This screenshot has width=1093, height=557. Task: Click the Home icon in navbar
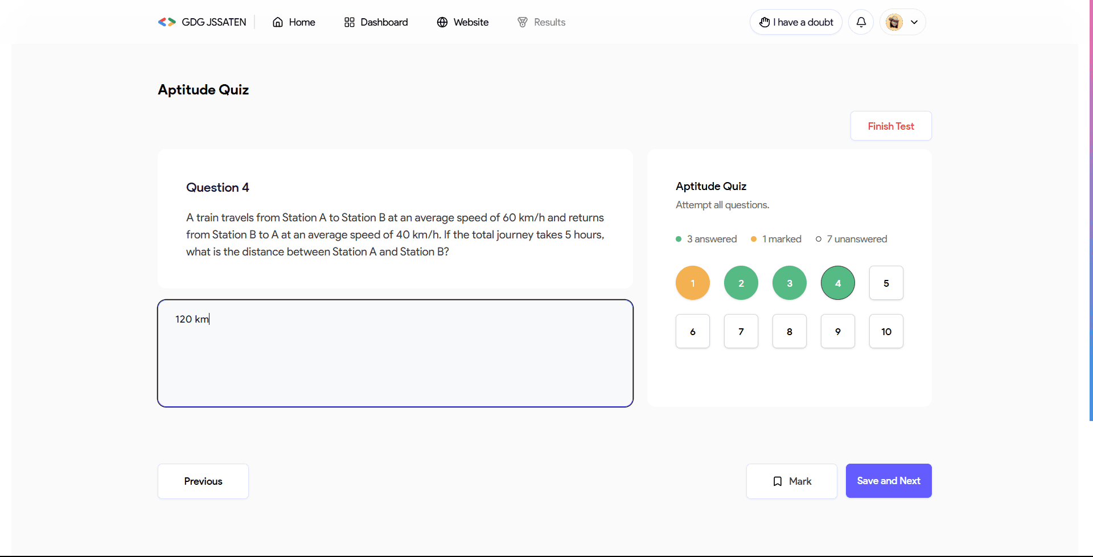point(278,22)
